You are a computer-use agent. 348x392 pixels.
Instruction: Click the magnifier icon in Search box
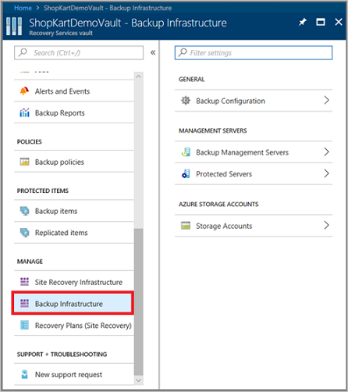[x=23, y=52]
